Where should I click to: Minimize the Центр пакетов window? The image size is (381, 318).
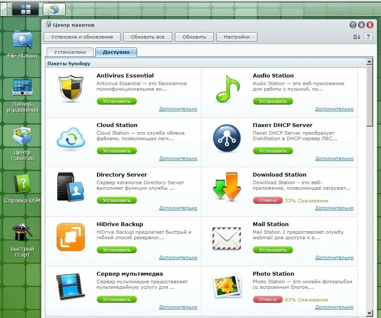pos(353,25)
